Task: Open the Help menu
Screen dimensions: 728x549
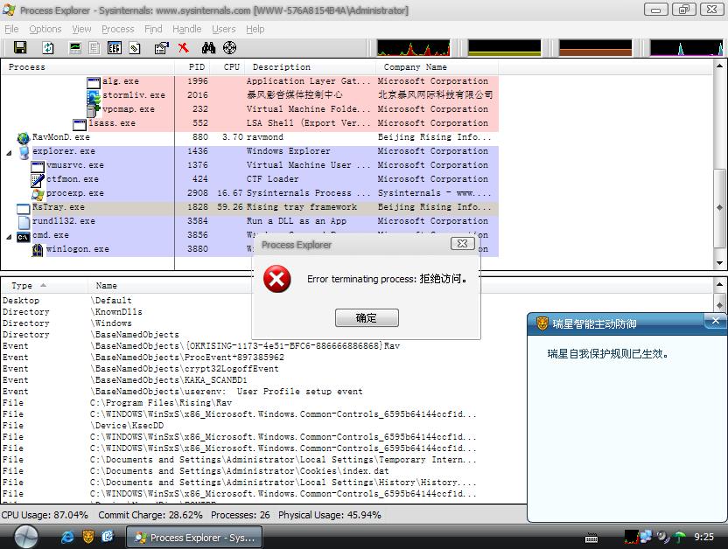Action: click(255, 29)
